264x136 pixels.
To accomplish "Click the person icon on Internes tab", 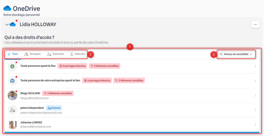I will click(71, 54).
